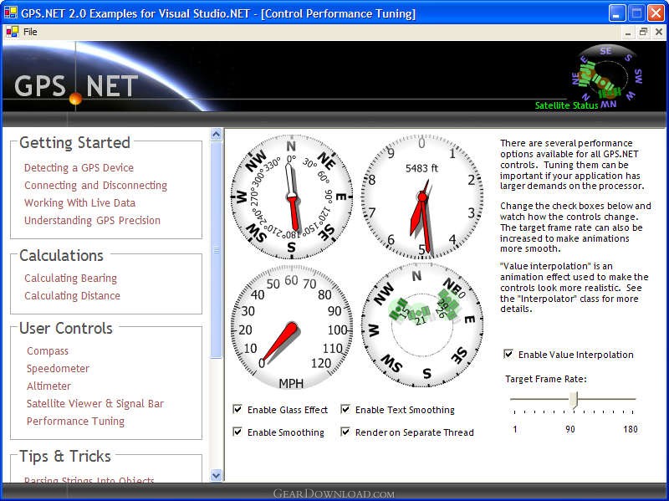
Task: Open Detecting a GPS Device
Action: click(x=79, y=168)
